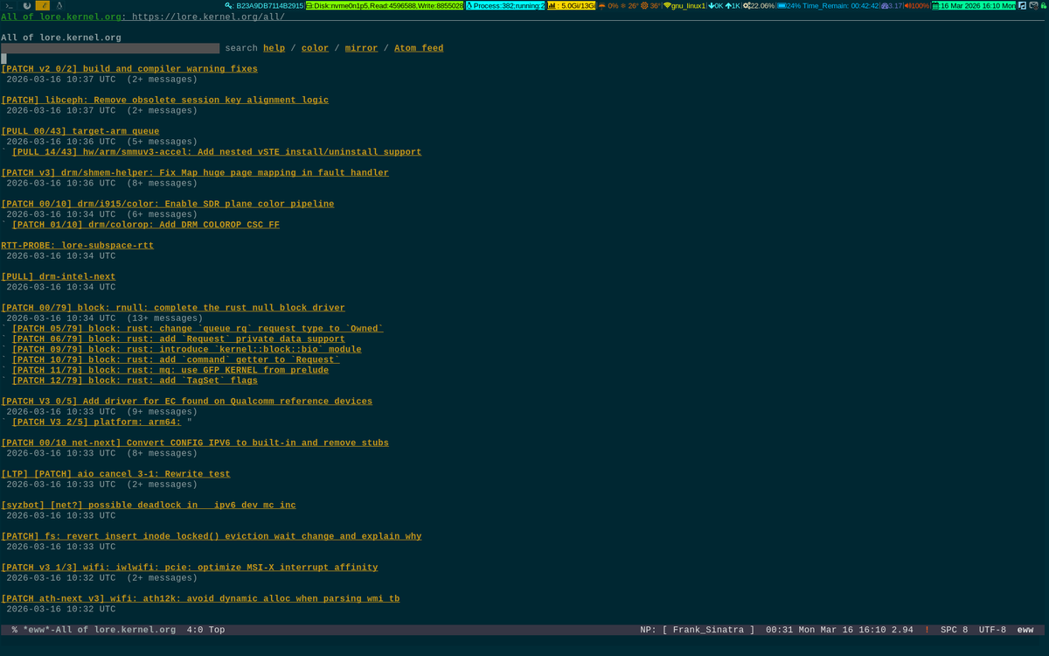1049x656 pixels.
Task: Click the modeline % read-only status marker
Action: pyautogui.click(x=15, y=630)
